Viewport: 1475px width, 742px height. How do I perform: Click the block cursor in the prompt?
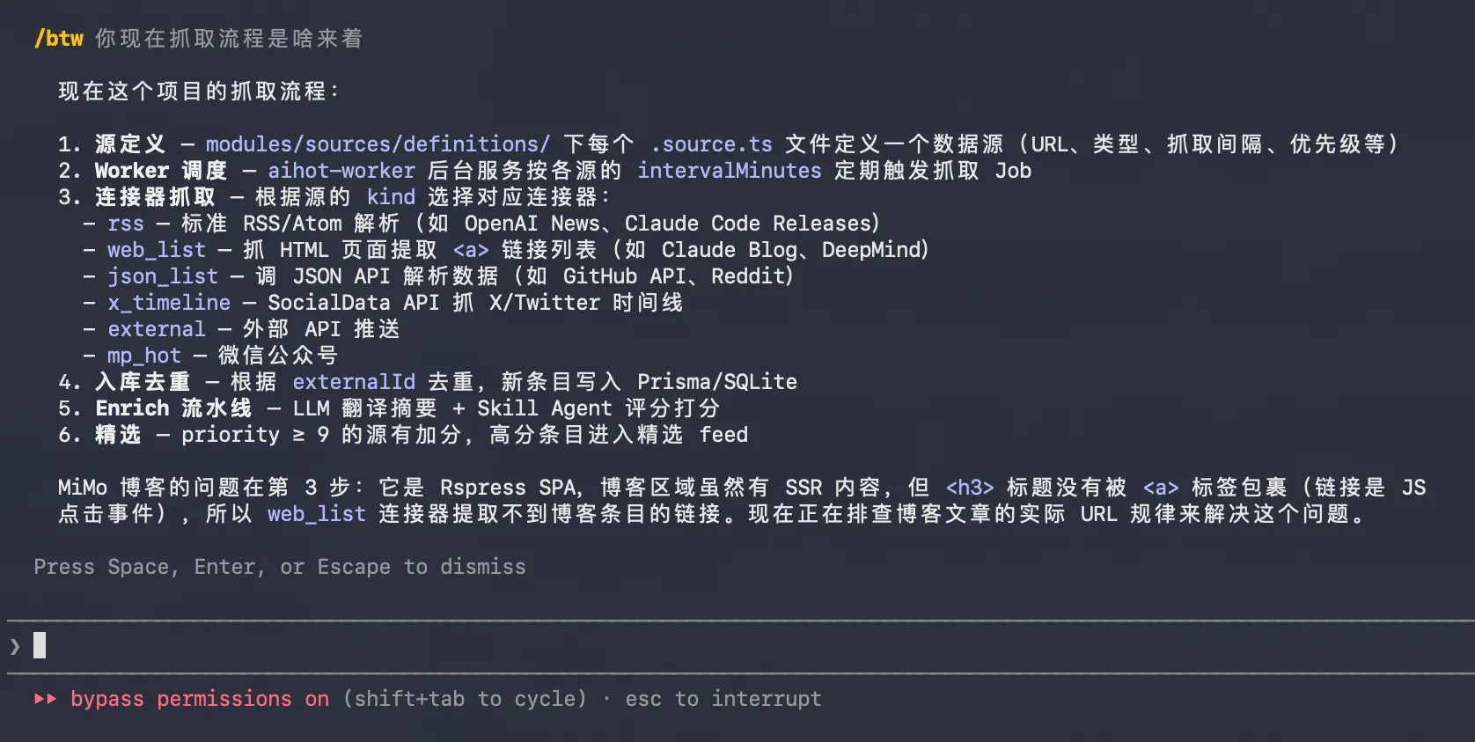click(x=40, y=645)
